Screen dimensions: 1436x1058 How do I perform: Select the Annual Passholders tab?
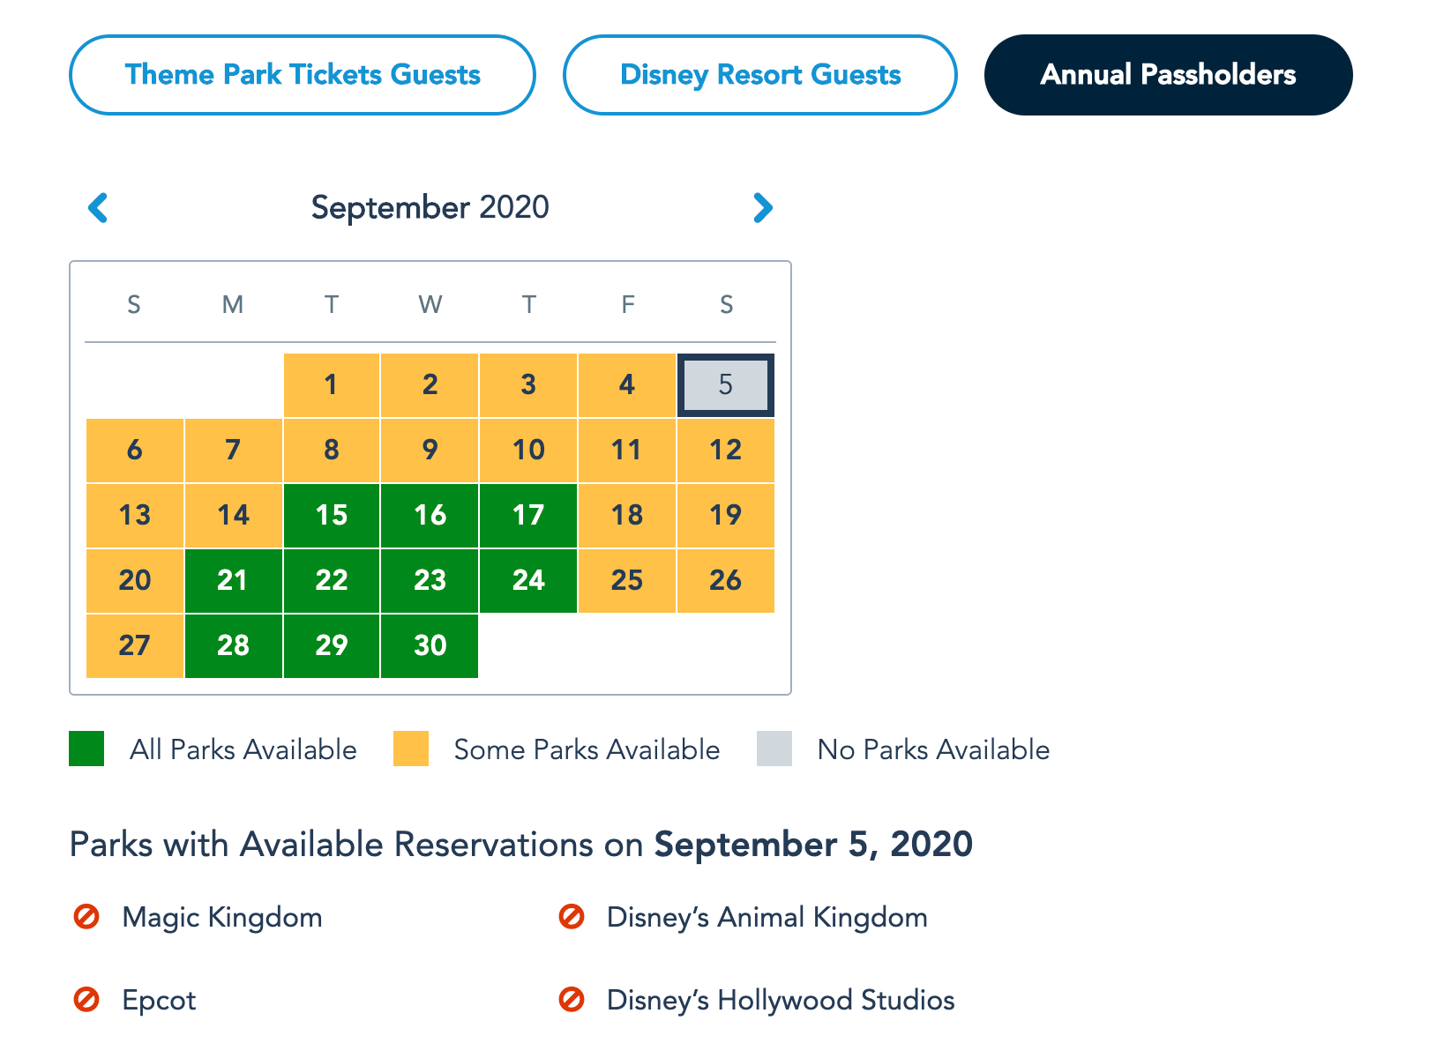1168,75
